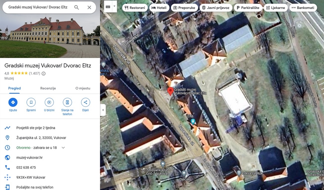Click the Slanje na telefon icon

pos(68,102)
